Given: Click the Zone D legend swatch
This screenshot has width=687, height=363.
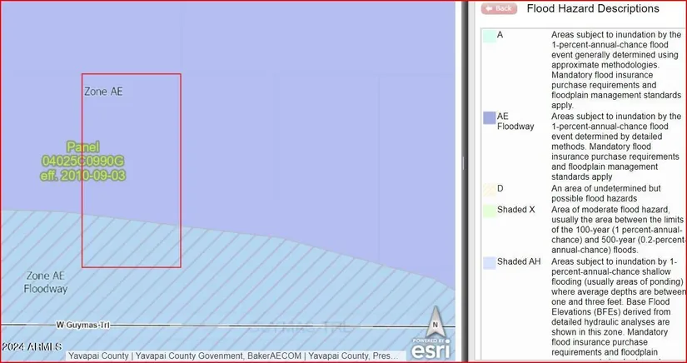Looking at the screenshot, I should click(x=489, y=189).
